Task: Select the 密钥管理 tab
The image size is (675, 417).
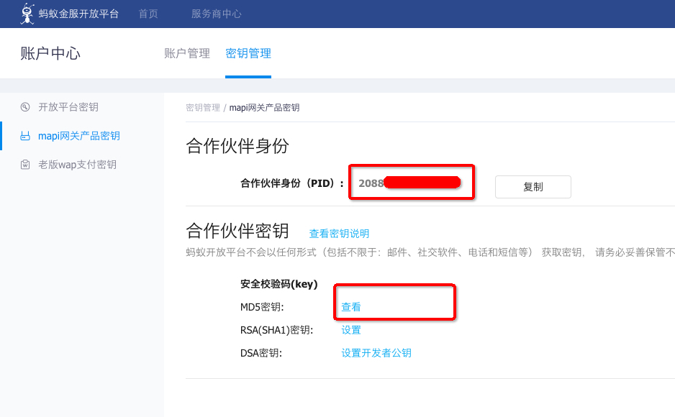Action: 248,53
